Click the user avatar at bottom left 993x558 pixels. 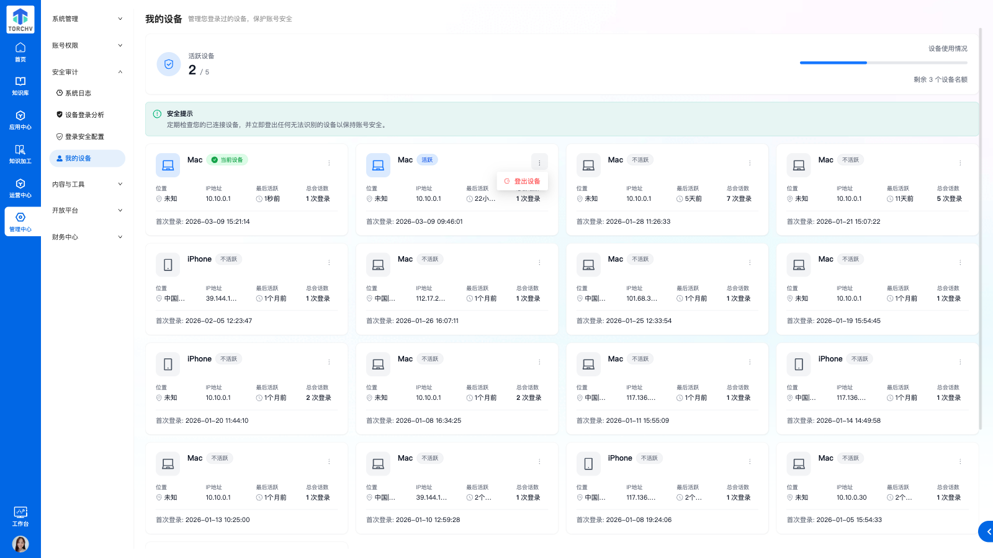pos(20,544)
